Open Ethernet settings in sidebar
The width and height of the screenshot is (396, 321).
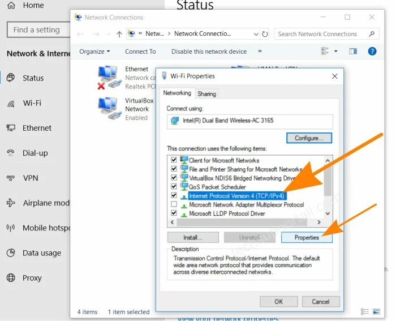pos(29,128)
